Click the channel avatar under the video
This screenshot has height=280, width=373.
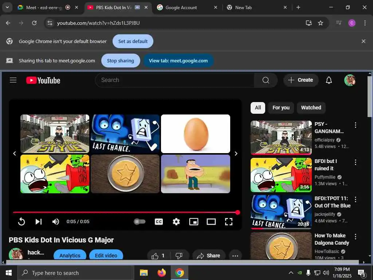(x=16, y=254)
